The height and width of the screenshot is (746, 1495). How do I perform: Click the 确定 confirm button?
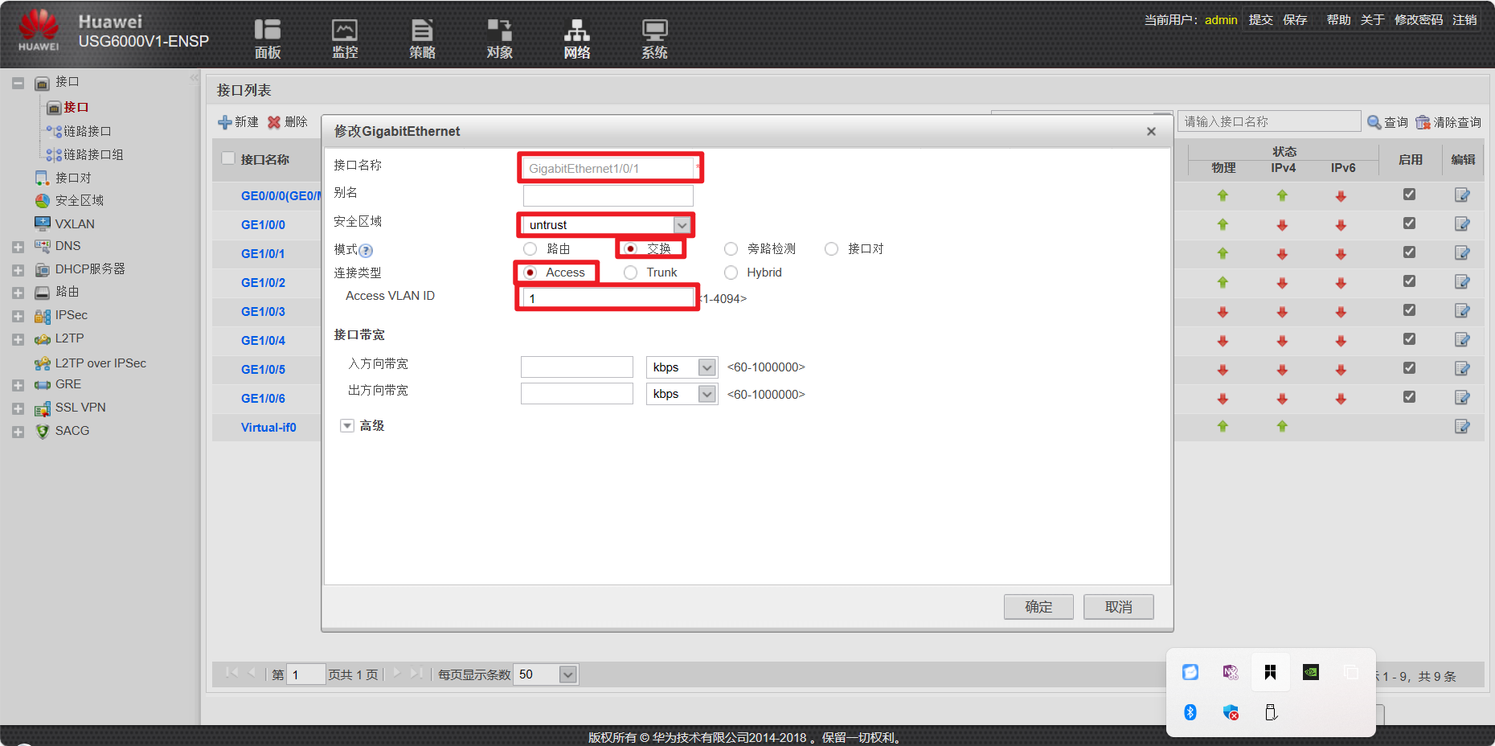point(1038,606)
